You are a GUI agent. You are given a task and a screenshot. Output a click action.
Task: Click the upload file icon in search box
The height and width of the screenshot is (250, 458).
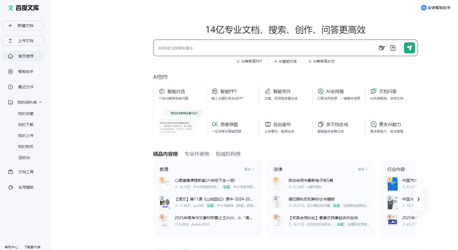[393, 48]
